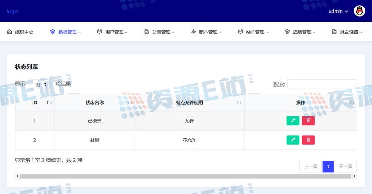Click the red delete icon for 已授权 row
Screen dimensions: 372x194
(x=308, y=120)
